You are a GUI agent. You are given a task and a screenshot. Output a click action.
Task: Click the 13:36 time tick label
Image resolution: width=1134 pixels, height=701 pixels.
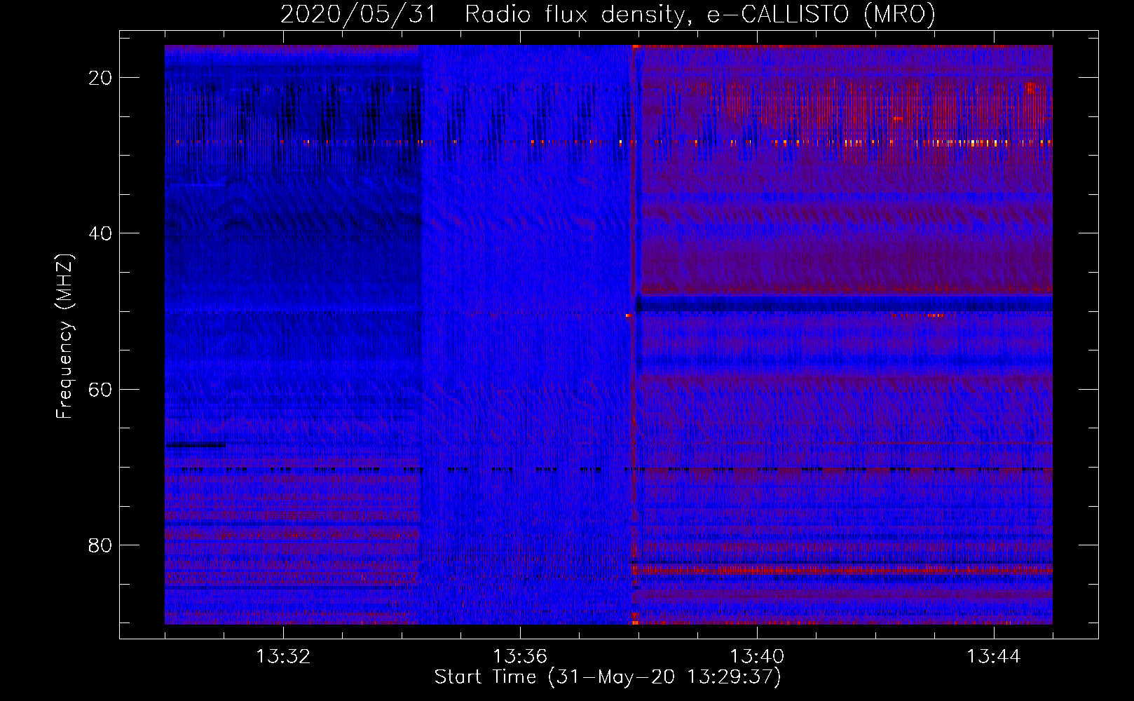[x=520, y=657]
